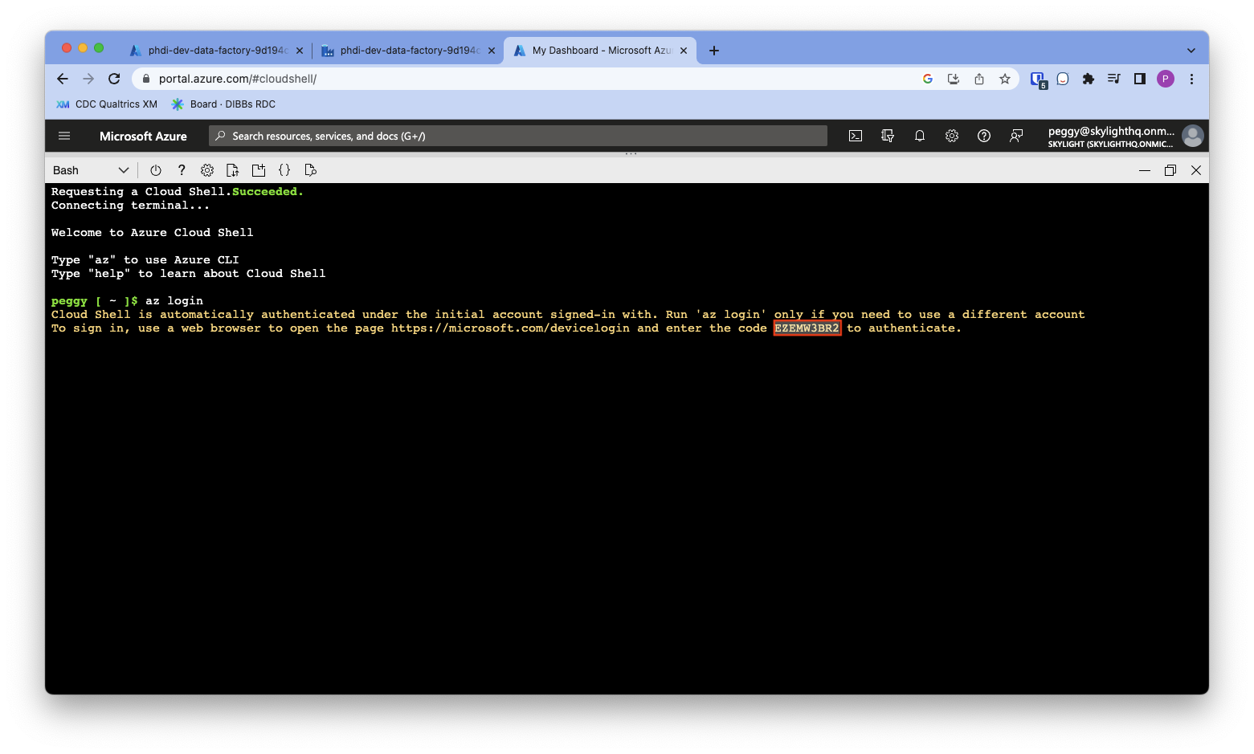The height and width of the screenshot is (754, 1254).
Task: Open the Azure feedback icon
Action: (x=1016, y=136)
